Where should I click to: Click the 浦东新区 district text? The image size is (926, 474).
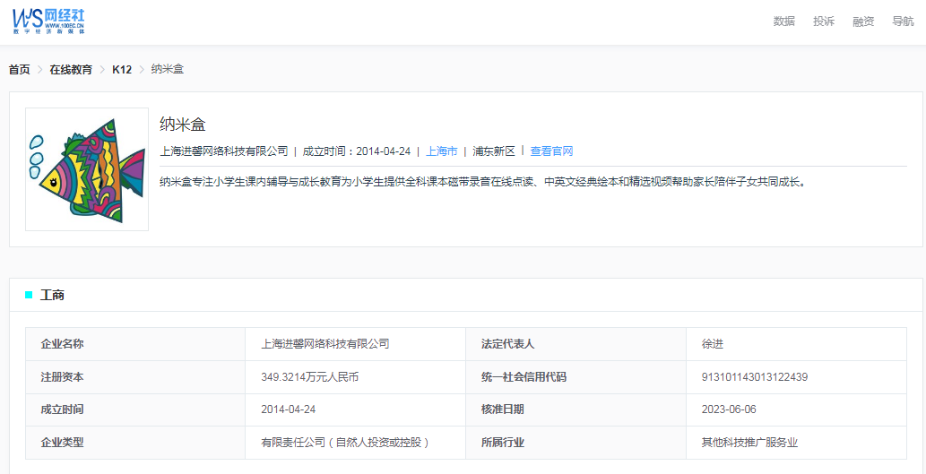[494, 151]
